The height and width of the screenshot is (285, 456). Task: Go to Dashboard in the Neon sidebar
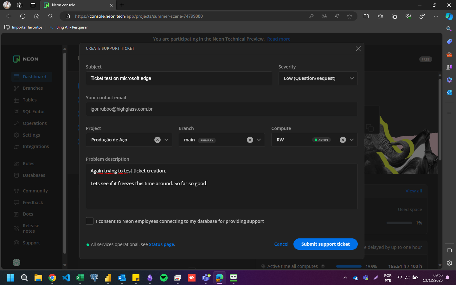pos(32,77)
